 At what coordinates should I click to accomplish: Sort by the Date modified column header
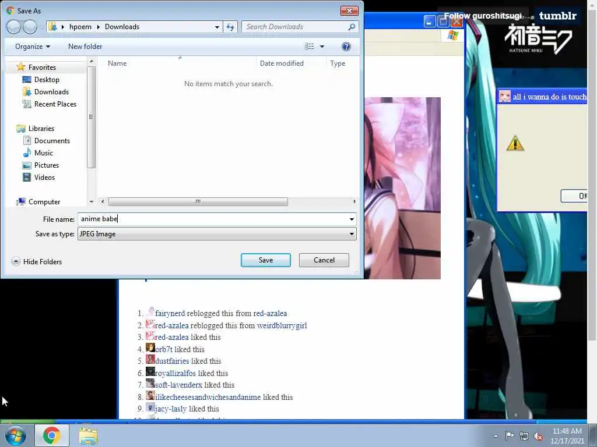282,63
